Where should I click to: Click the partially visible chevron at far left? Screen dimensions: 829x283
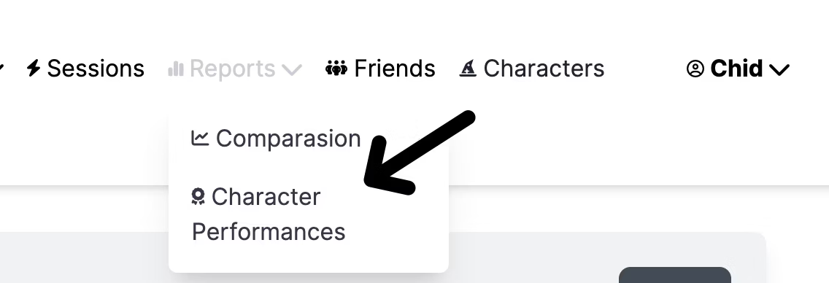click(x=1, y=68)
